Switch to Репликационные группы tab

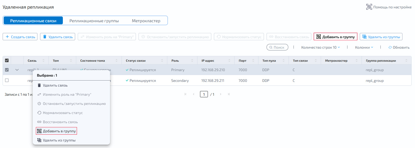pos(94,21)
